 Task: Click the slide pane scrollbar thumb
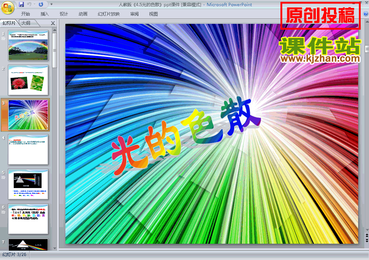coord(55,50)
